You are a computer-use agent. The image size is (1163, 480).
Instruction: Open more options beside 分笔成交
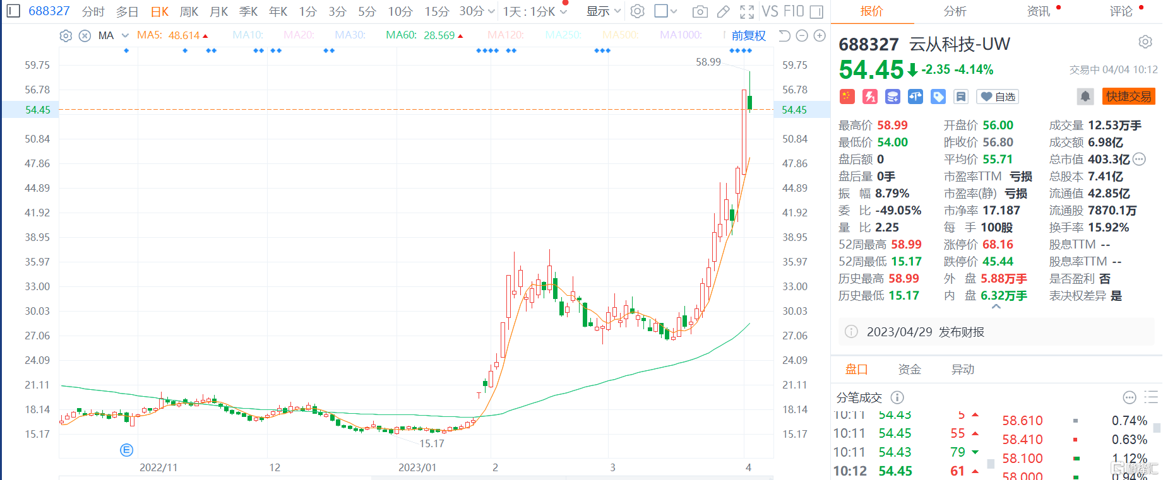pos(1130,397)
